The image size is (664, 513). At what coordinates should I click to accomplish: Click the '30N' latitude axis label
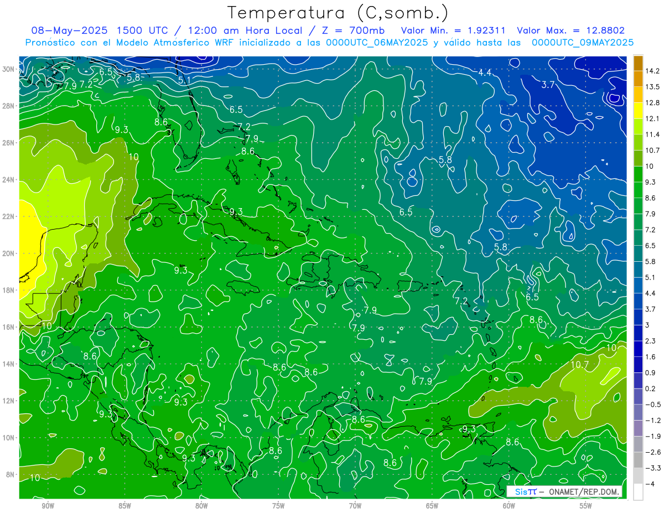[8, 69]
